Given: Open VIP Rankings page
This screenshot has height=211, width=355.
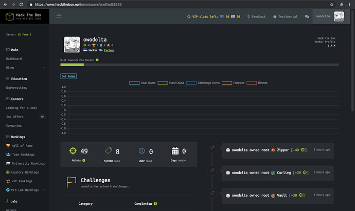Looking at the screenshot, I should click(x=22, y=181).
